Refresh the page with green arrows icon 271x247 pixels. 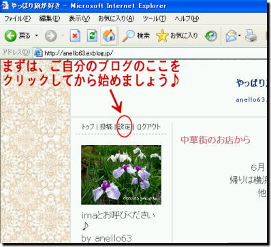[x=93, y=35]
